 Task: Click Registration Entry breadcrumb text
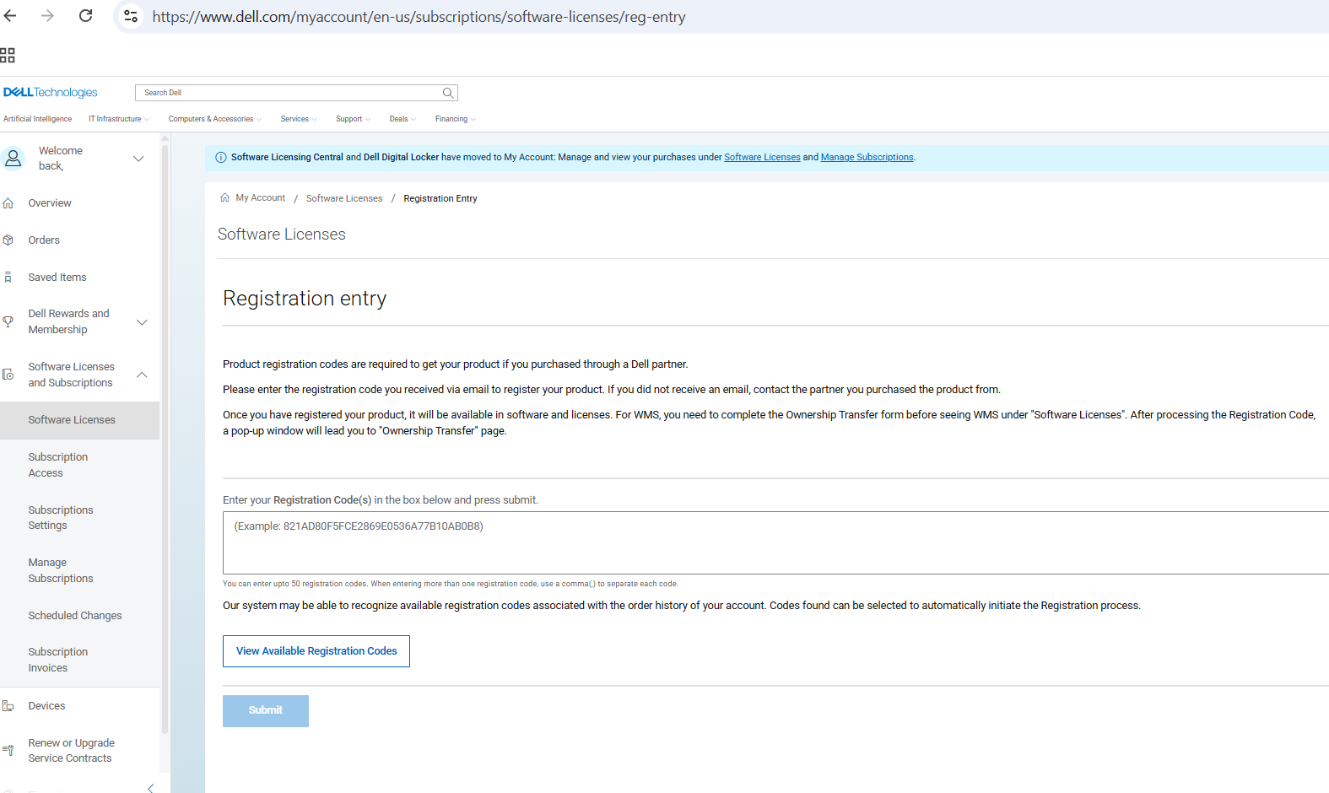[440, 199]
